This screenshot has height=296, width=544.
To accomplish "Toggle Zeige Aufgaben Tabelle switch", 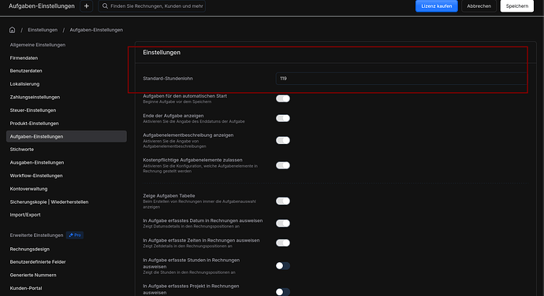I will pos(283,201).
